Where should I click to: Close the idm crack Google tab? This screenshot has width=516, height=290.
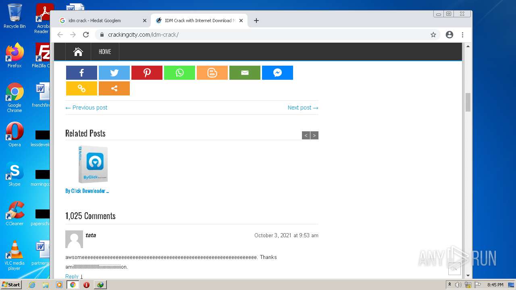pyautogui.click(x=145, y=21)
